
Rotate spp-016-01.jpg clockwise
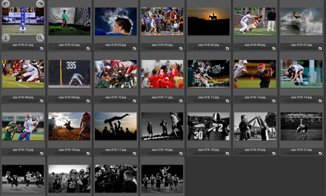point(40,4)
